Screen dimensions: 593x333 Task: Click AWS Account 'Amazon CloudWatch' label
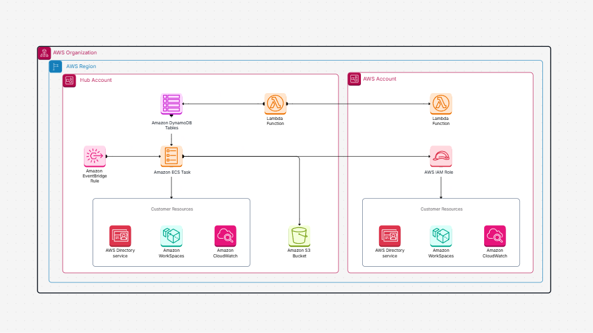[x=495, y=253]
